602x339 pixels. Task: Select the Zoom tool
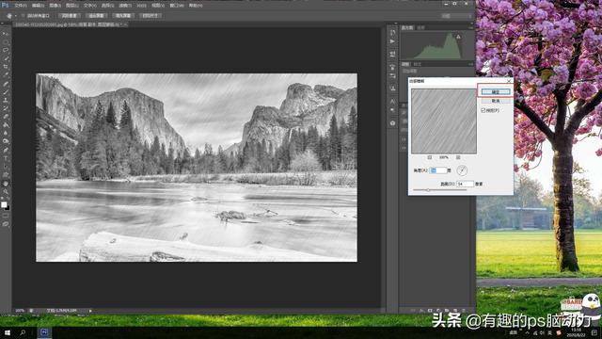tap(6, 192)
